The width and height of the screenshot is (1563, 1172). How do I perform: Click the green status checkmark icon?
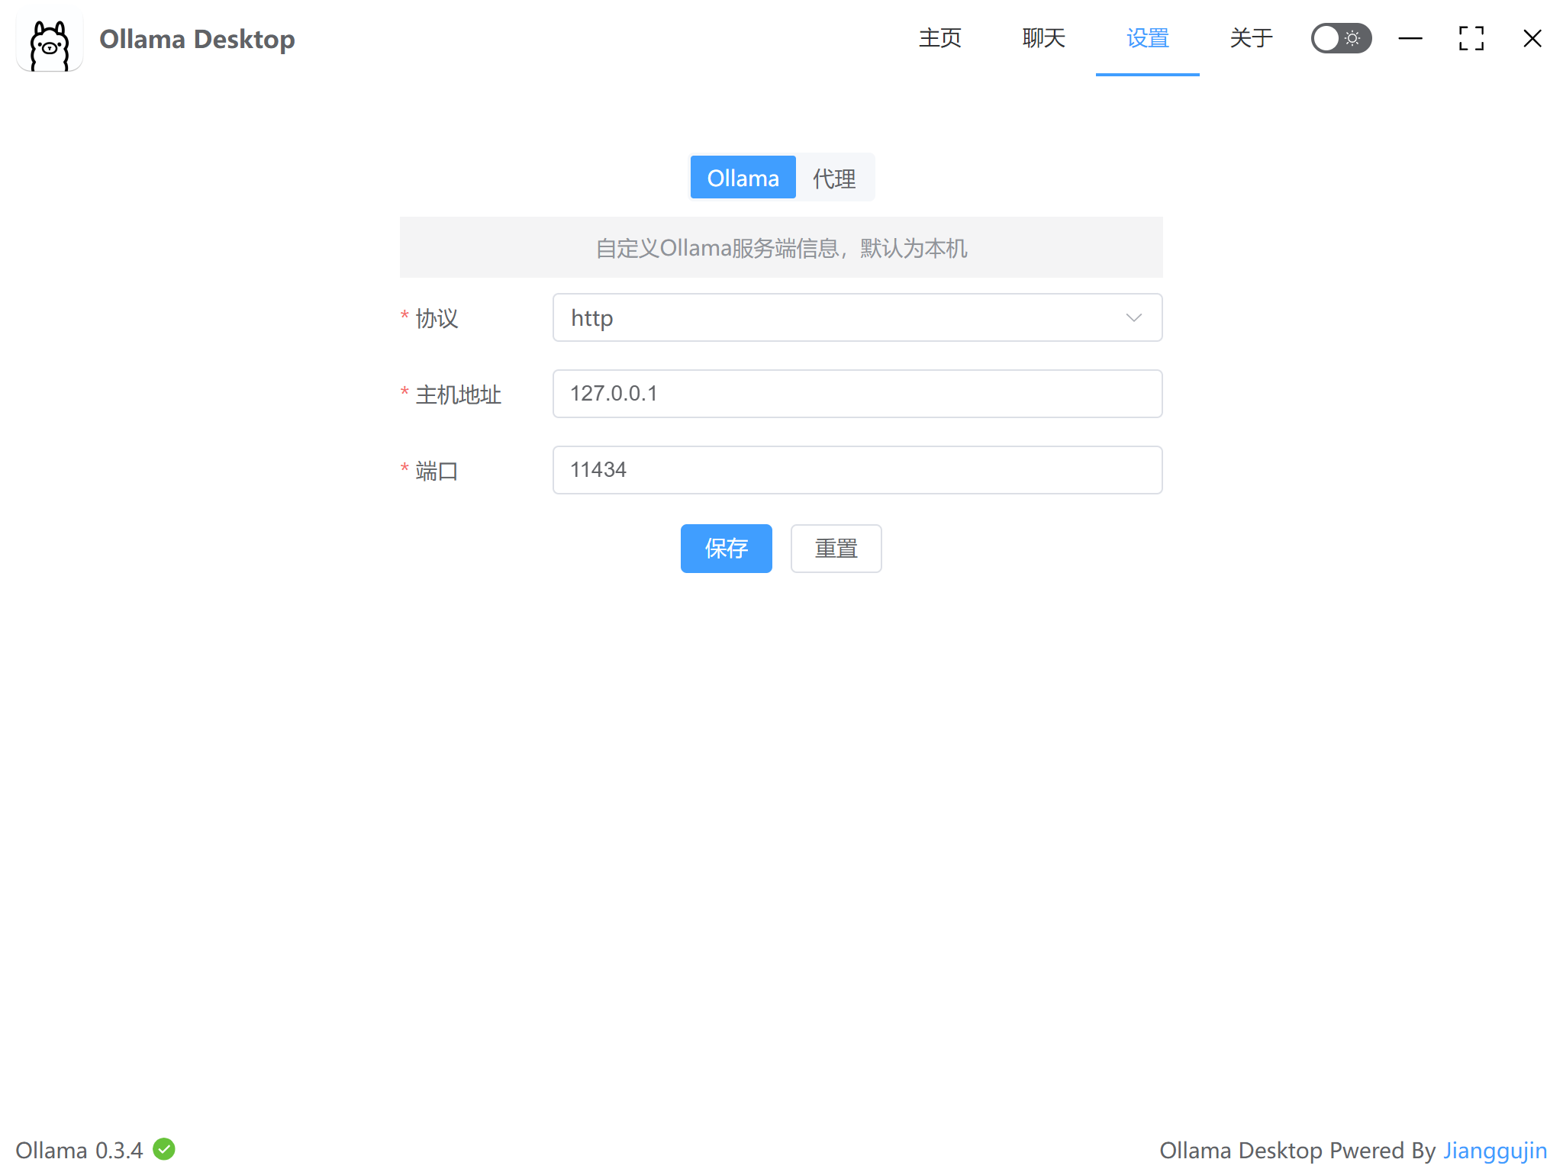click(x=164, y=1149)
